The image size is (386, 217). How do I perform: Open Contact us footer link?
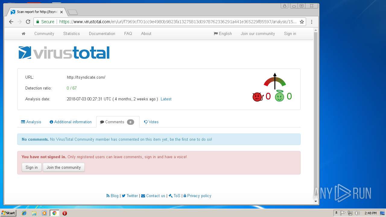click(153, 196)
